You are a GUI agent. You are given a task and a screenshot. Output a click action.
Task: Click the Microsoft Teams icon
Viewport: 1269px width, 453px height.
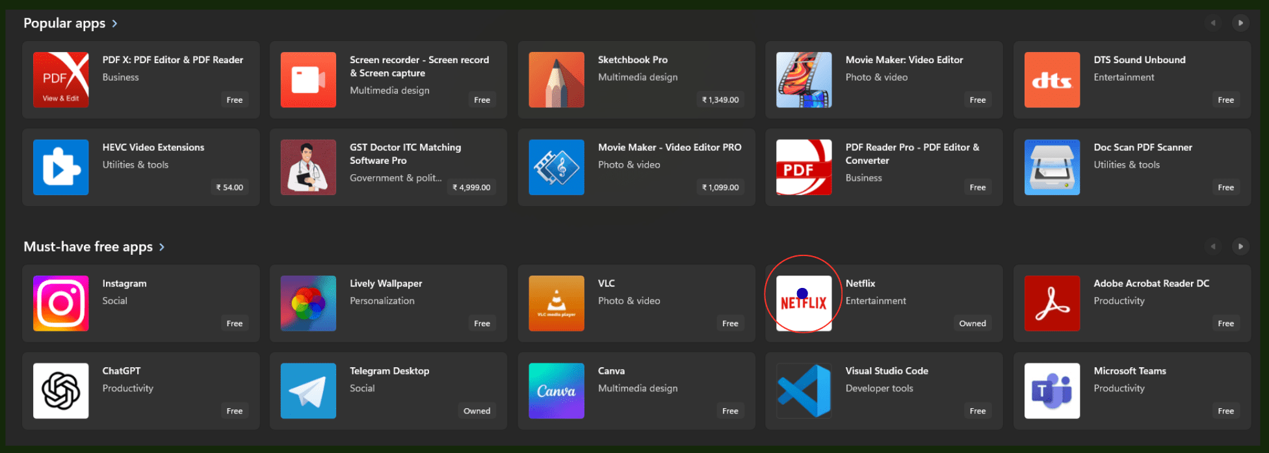point(1052,391)
